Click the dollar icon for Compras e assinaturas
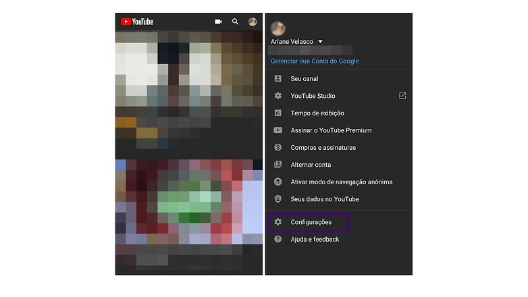This screenshot has width=528, height=297. [x=278, y=147]
